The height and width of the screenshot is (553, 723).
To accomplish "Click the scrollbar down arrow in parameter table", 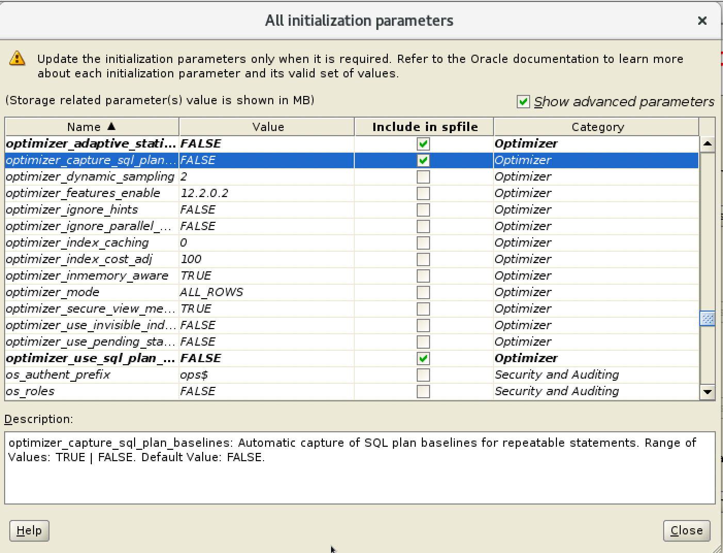I will coord(708,392).
